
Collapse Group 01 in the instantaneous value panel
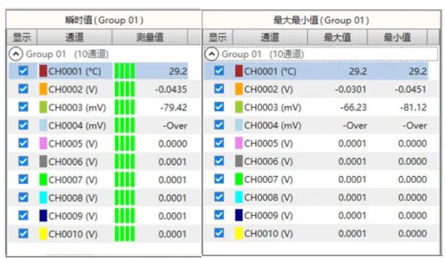pyautogui.click(x=14, y=54)
